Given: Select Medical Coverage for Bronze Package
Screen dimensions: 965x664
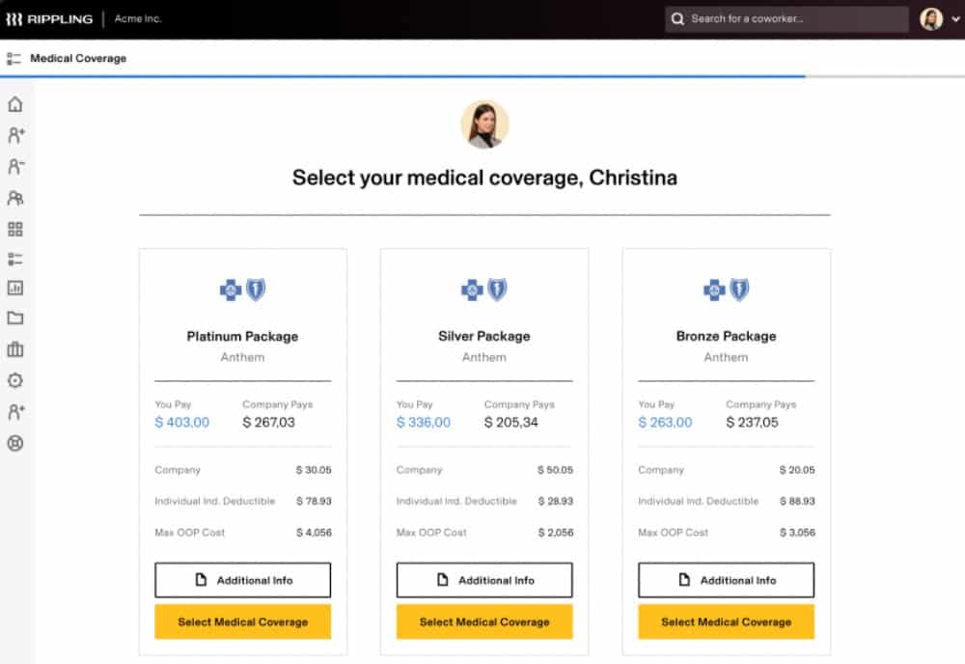Looking at the screenshot, I should tap(727, 622).
